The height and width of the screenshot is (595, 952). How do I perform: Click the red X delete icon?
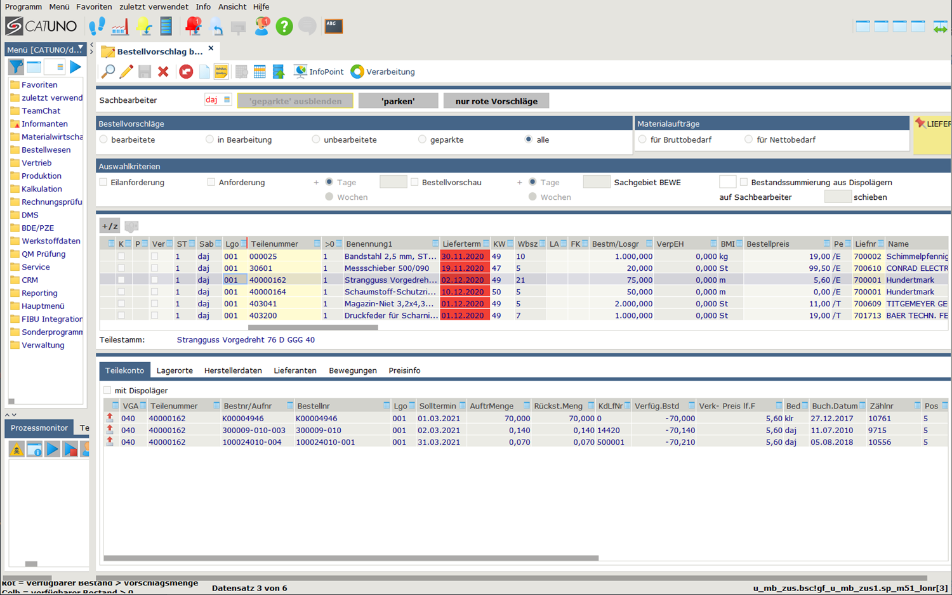(163, 72)
